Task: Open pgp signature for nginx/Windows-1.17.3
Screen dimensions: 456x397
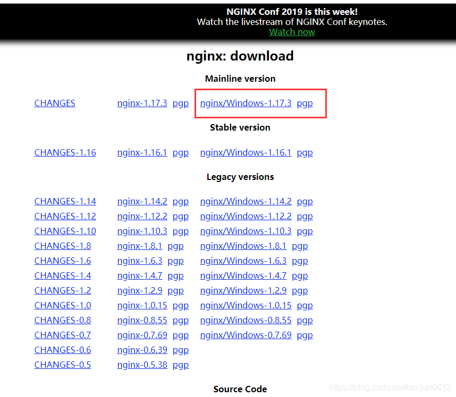Action: pos(305,103)
